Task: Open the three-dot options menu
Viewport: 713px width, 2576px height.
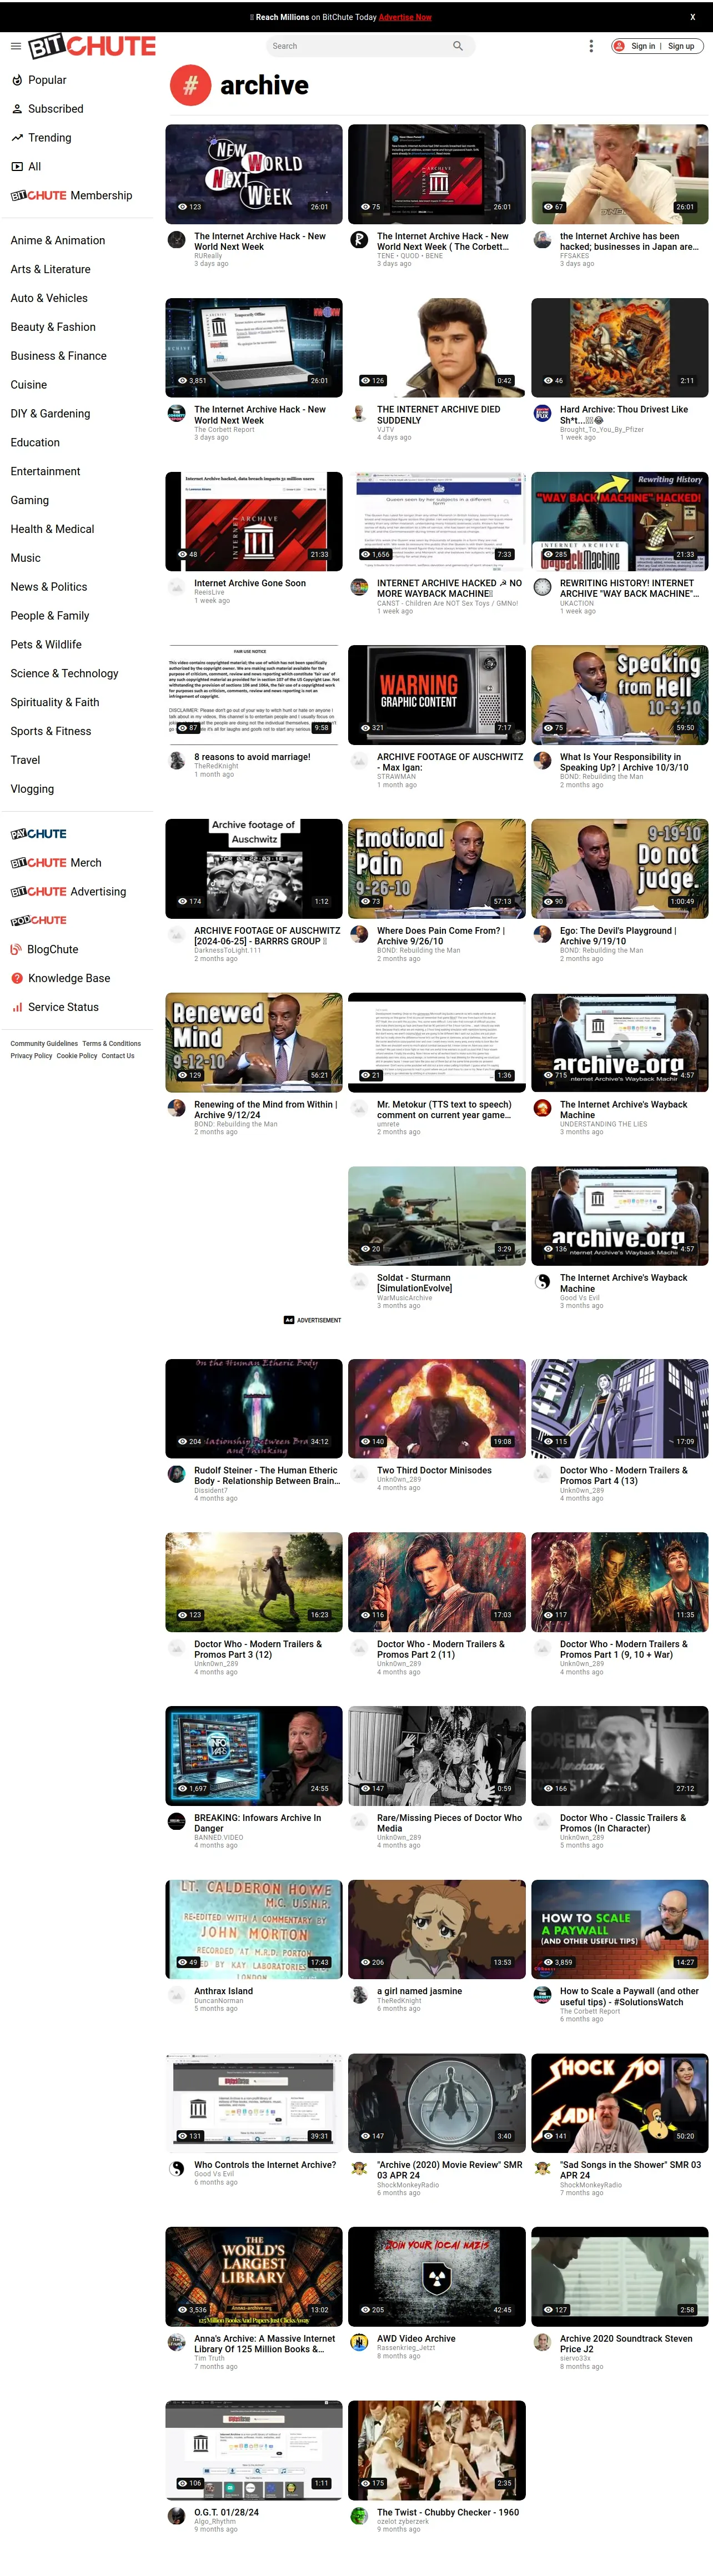Action: 591,46
